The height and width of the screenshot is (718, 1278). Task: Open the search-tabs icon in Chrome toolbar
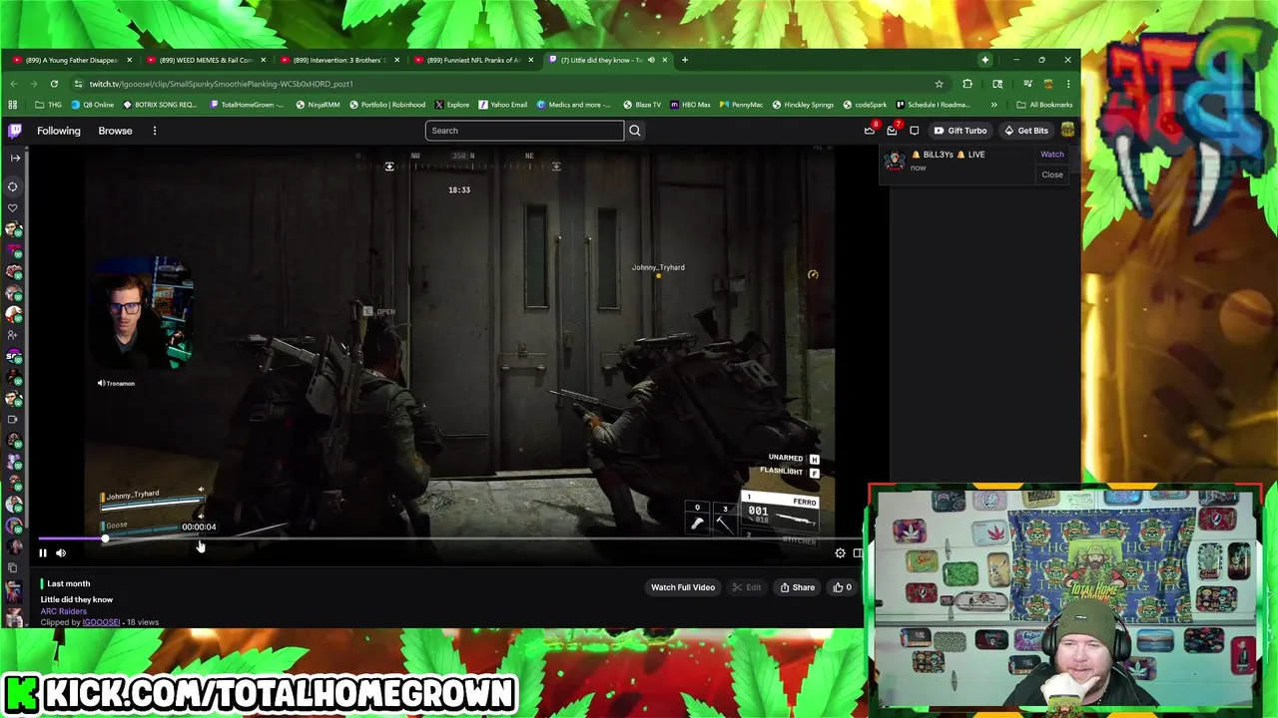click(x=997, y=84)
